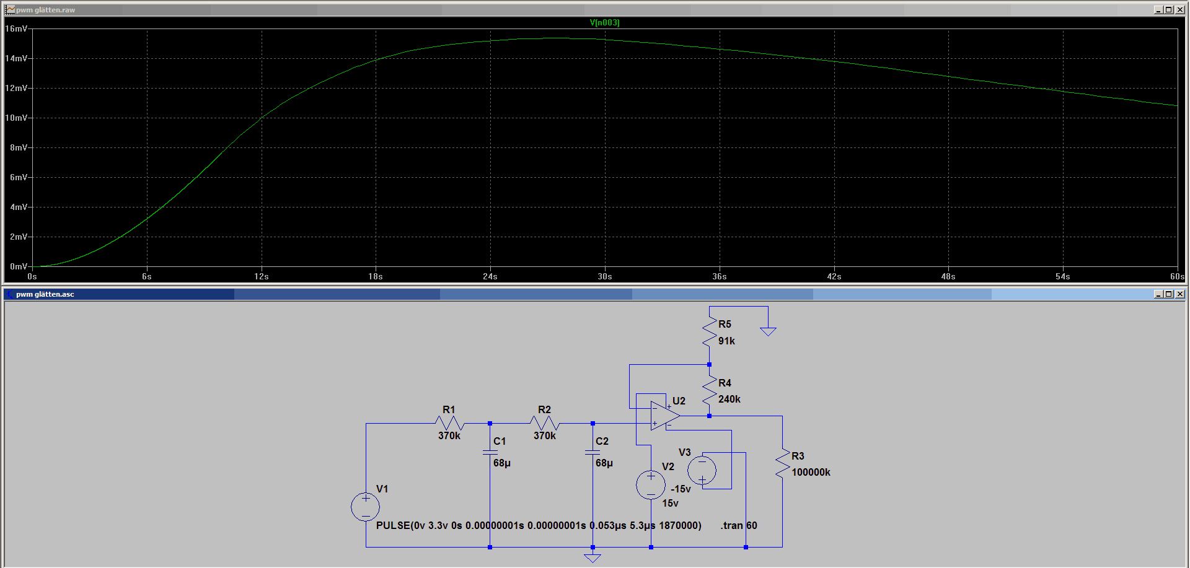Select the V1 voltage source symbol

pyautogui.click(x=366, y=507)
